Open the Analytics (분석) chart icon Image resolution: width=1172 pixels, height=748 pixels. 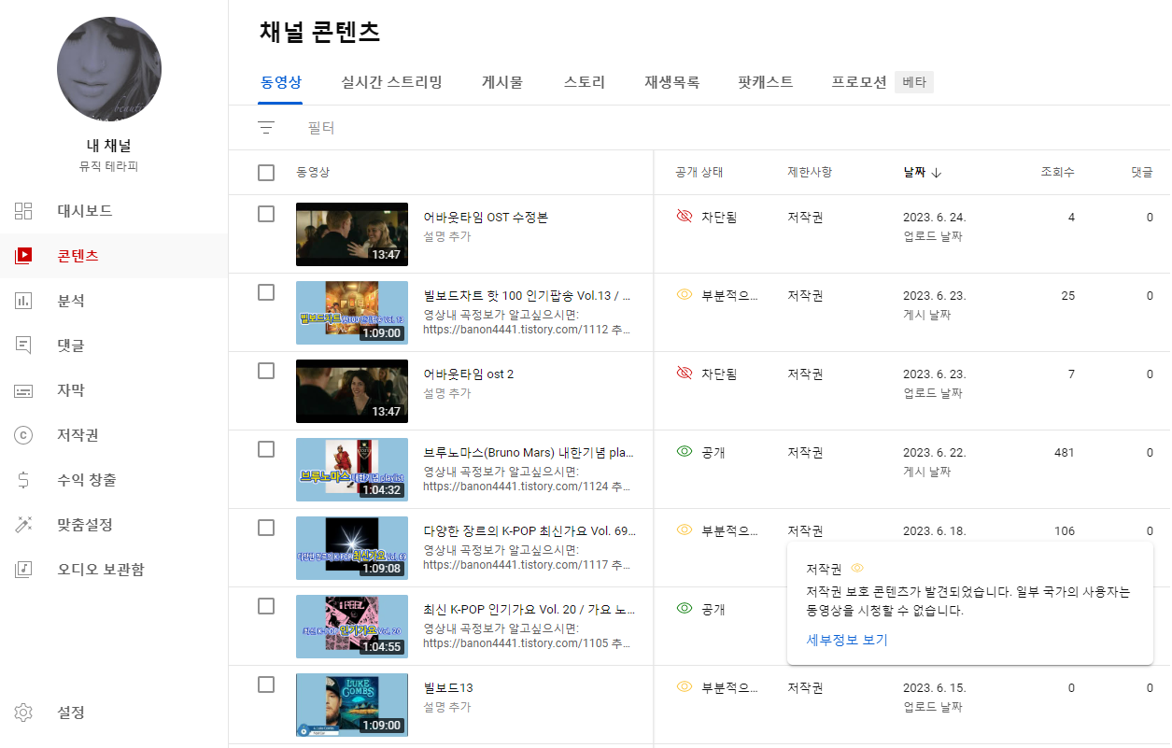pyautogui.click(x=24, y=301)
